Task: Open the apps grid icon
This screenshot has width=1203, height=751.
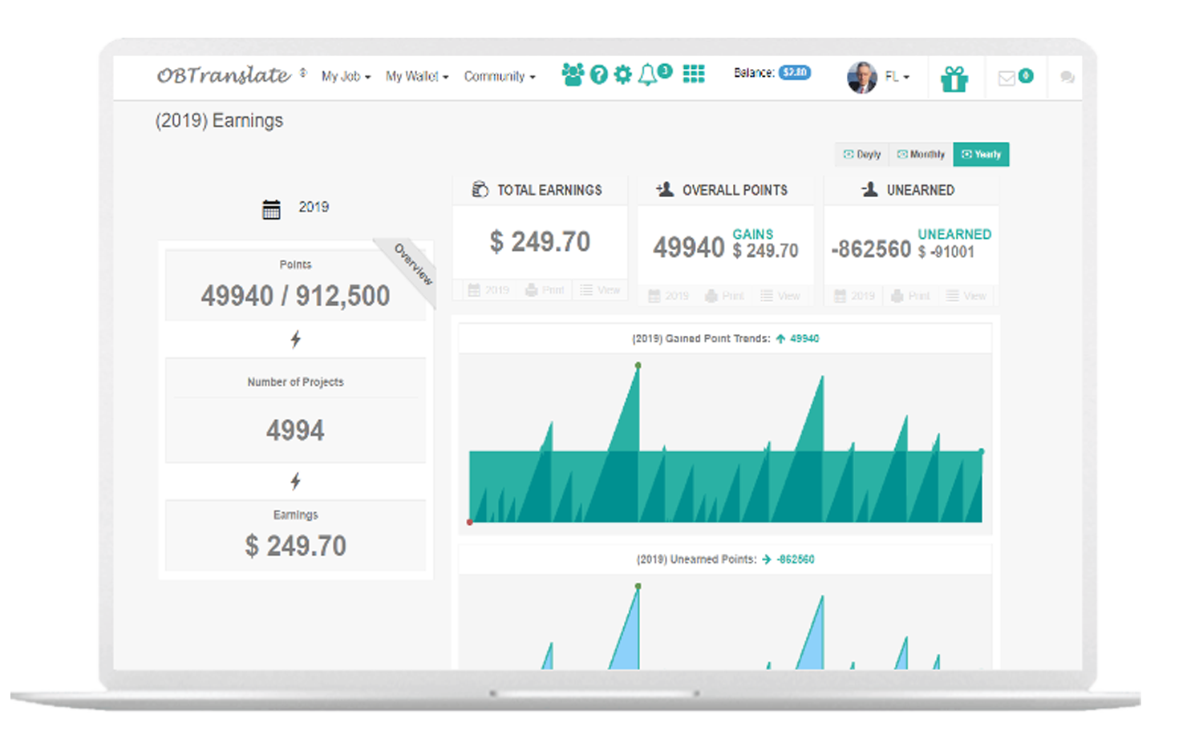Action: 694,74
